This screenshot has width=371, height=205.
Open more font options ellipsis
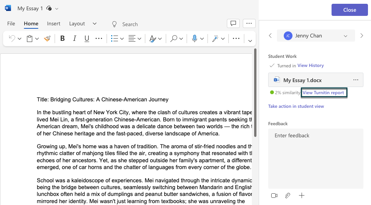[x=99, y=39]
